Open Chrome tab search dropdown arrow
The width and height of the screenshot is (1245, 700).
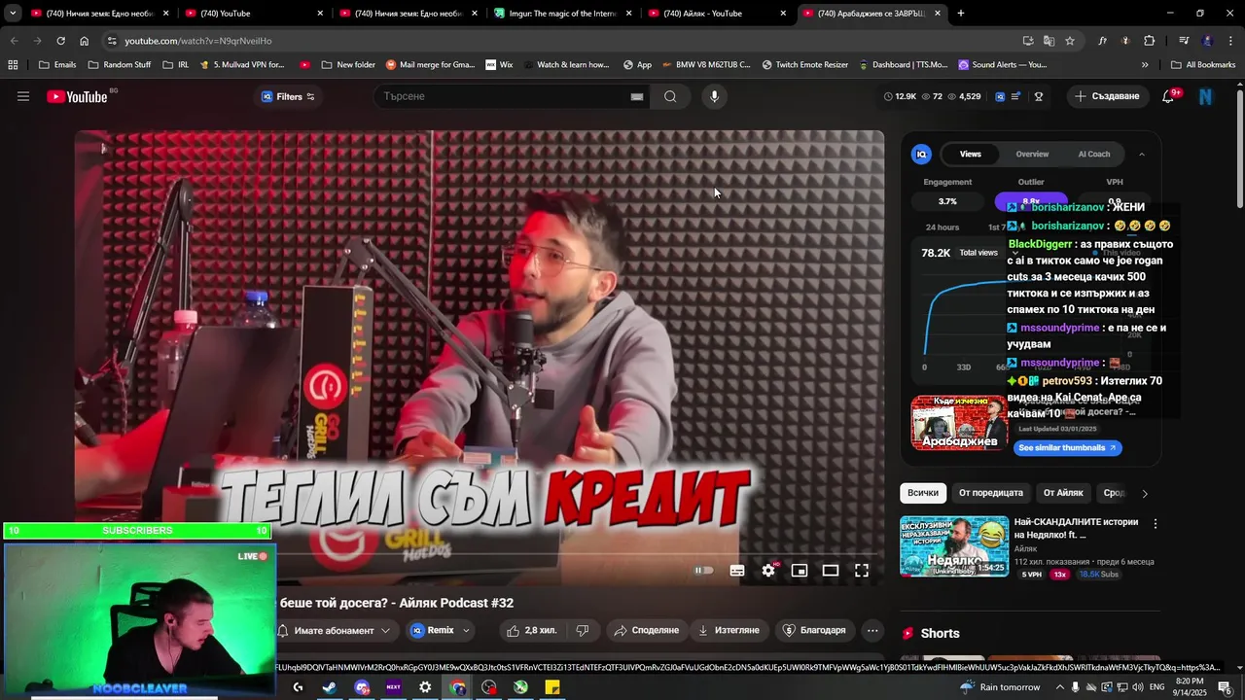click(13, 14)
